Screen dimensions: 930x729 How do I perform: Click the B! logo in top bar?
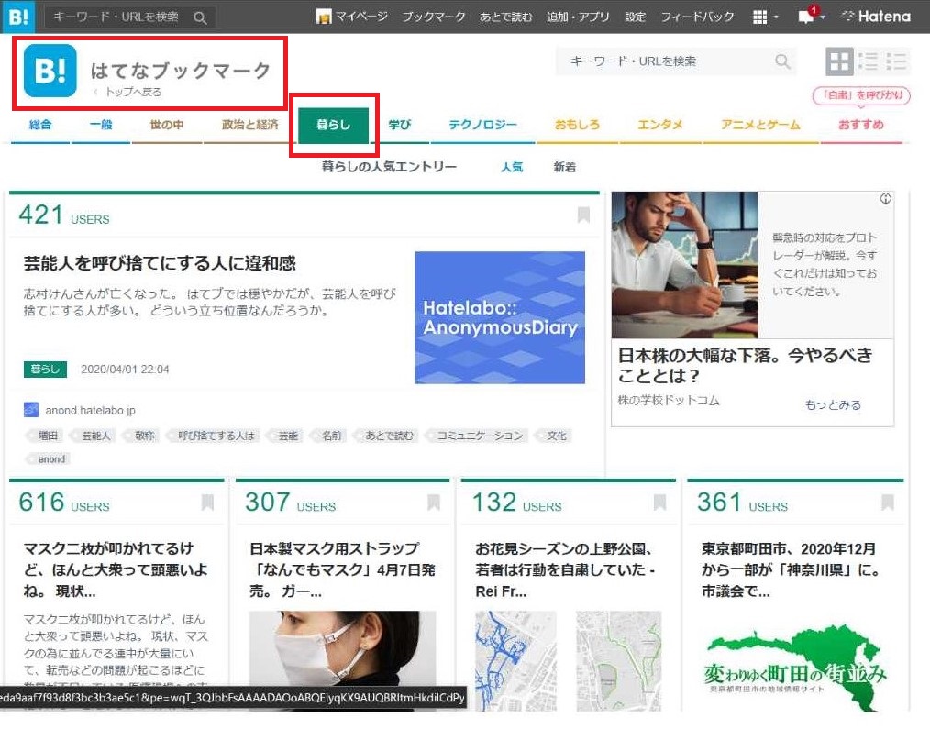tap(17, 16)
